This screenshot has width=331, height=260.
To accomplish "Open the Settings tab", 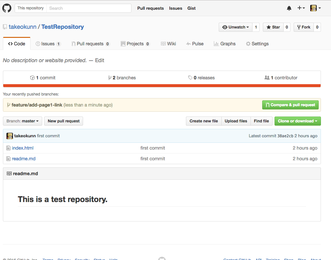I will point(257,43).
